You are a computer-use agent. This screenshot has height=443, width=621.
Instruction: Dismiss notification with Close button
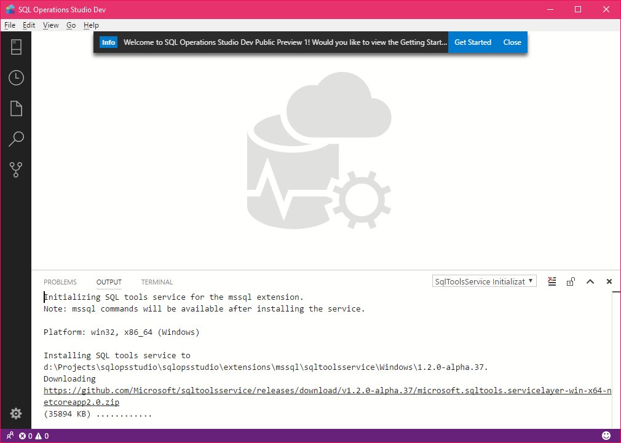pyautogui.click(x=512, y=42)
